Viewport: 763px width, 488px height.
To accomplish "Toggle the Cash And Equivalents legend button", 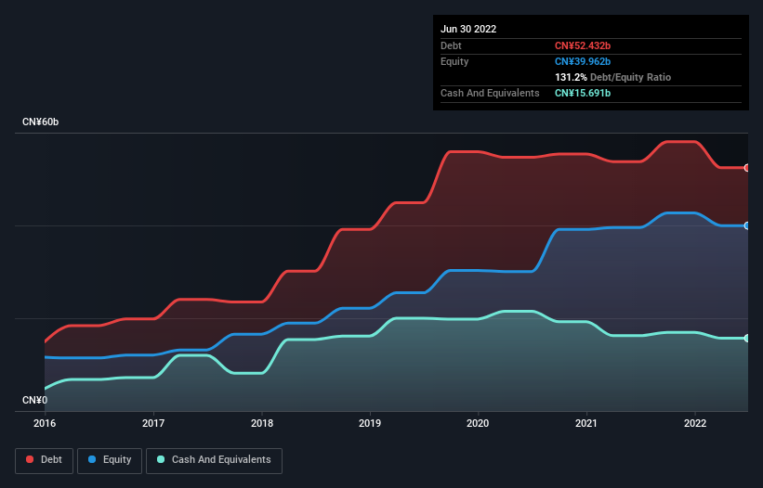I will (x=214, y=460).
